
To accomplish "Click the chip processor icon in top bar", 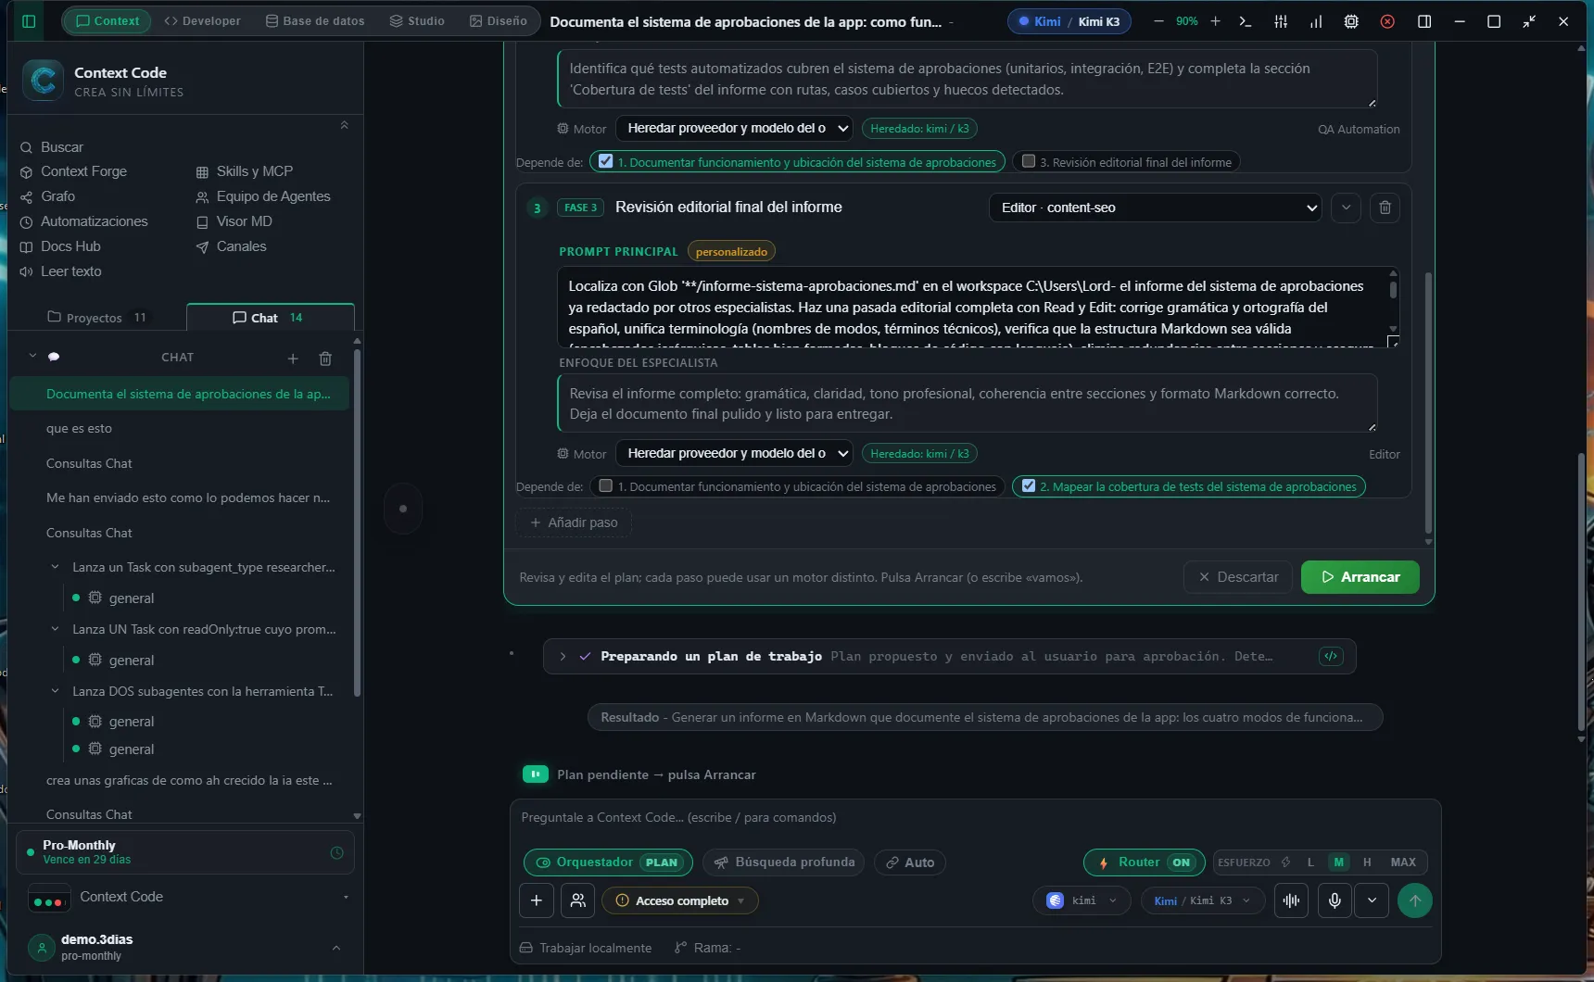I will click(x=1351, y=20).
